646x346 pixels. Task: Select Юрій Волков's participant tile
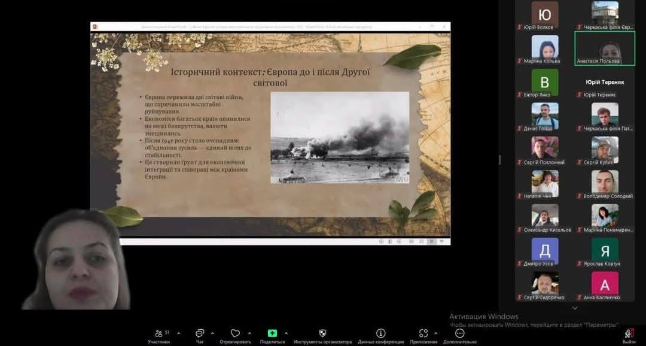(x=545, y=14)
